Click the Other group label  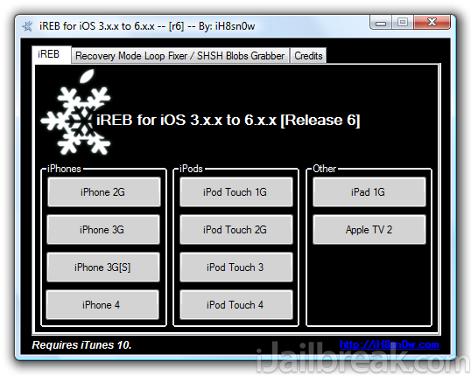(325, 169)
